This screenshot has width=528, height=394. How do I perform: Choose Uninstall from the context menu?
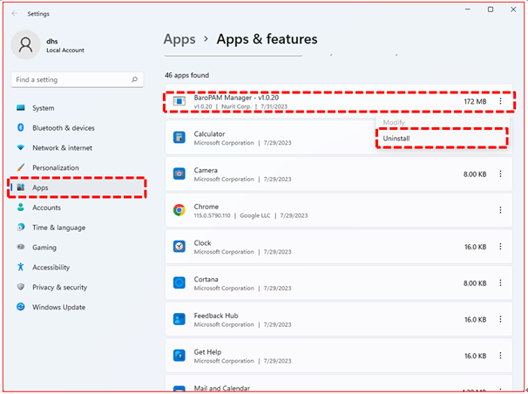[442, 139]
